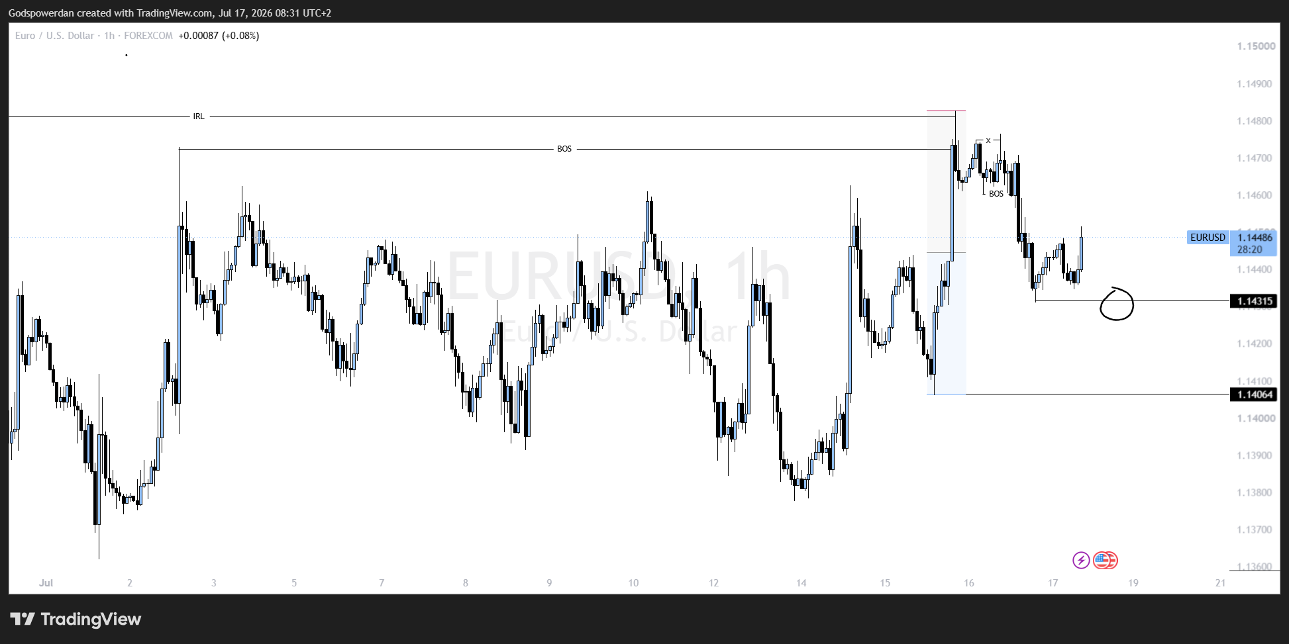Click the 1.14064 price level tag
This screenshot has height=644, width=1289.
(1253, 394)
